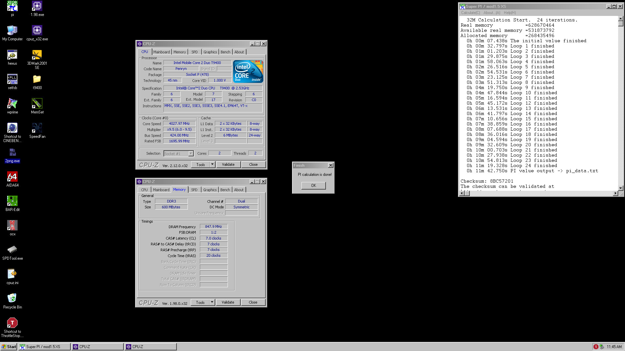The height and width of the screenshot is (351, 625).
Task: Open the hexus desktop shortcut
Action: (12, 57)
